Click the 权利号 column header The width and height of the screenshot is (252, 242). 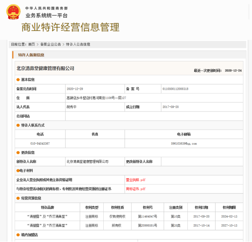coord(147,207)
